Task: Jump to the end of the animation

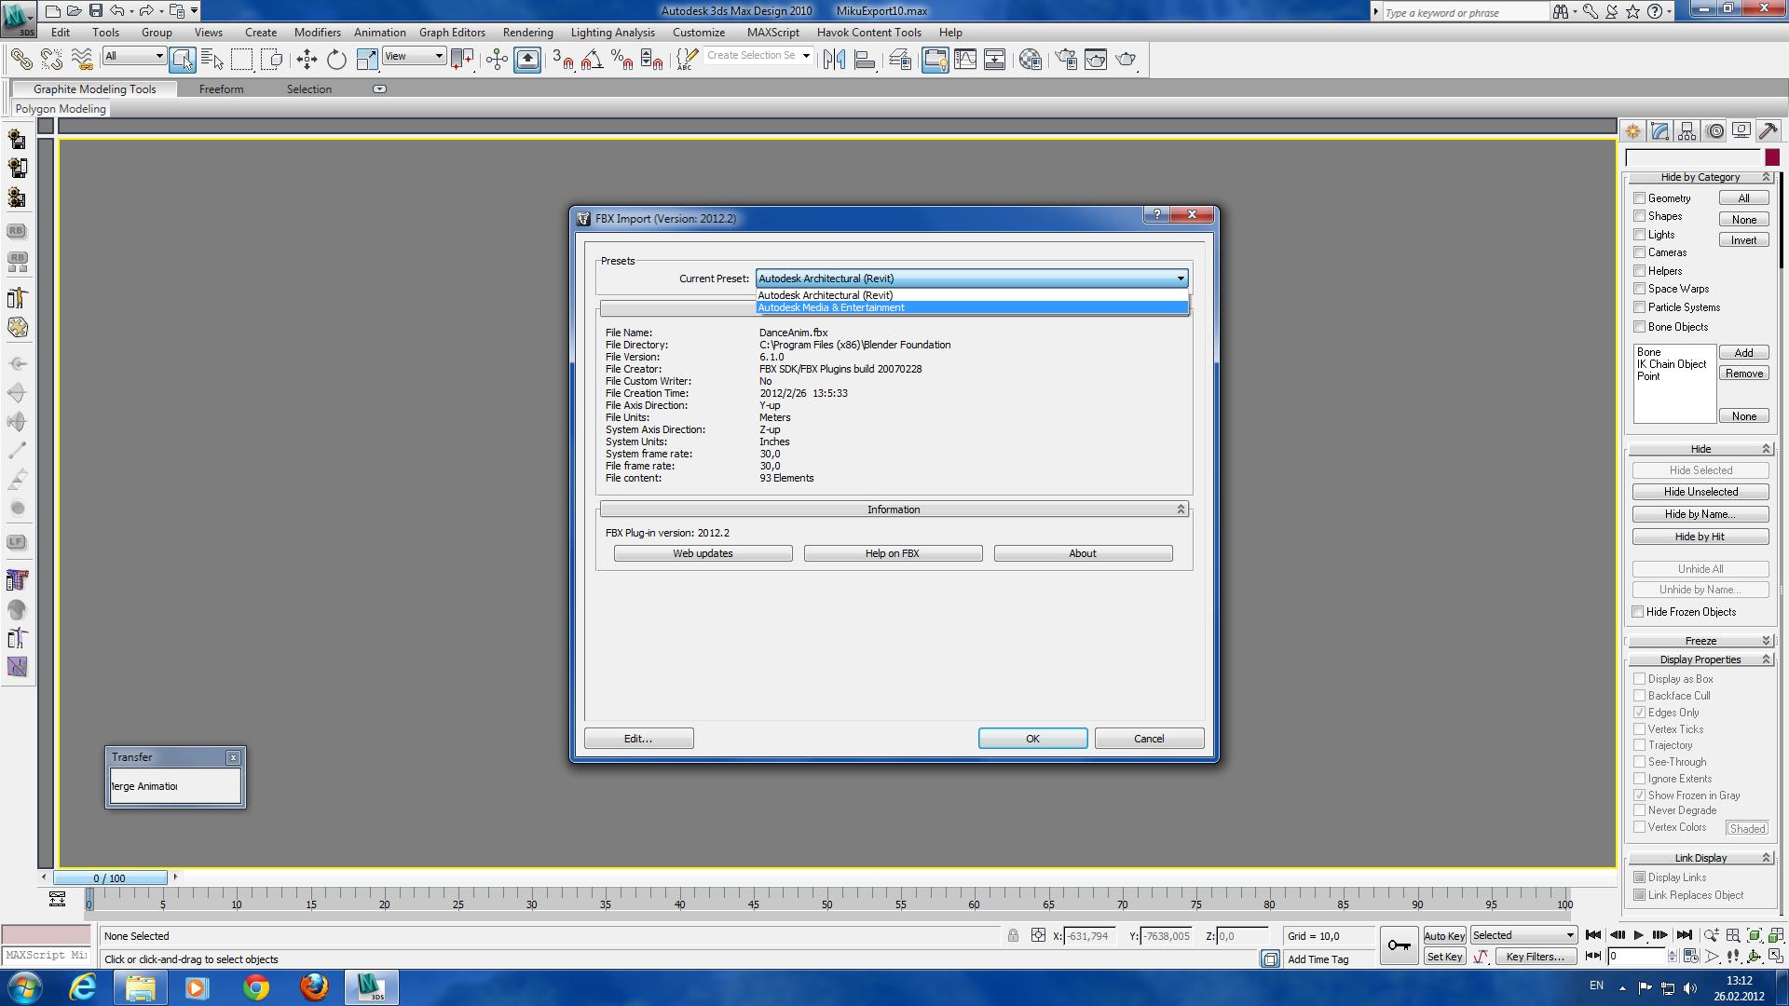Action: [1684, 935]
